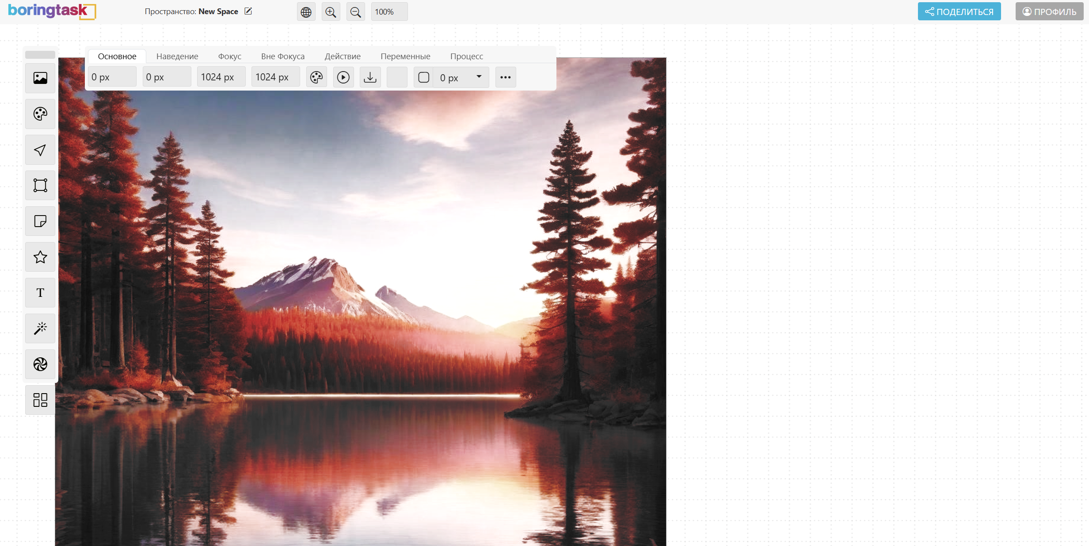Screen dimensions: 1089x546
Task: Open the color palette sidebar tool
Action: [x=40, y=114]
